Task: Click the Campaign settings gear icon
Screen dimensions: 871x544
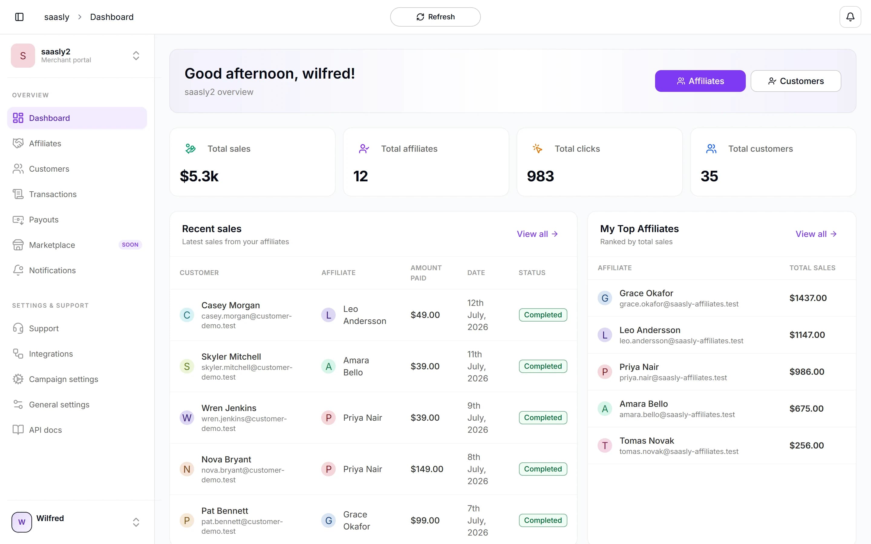Action: coord(18,379)
